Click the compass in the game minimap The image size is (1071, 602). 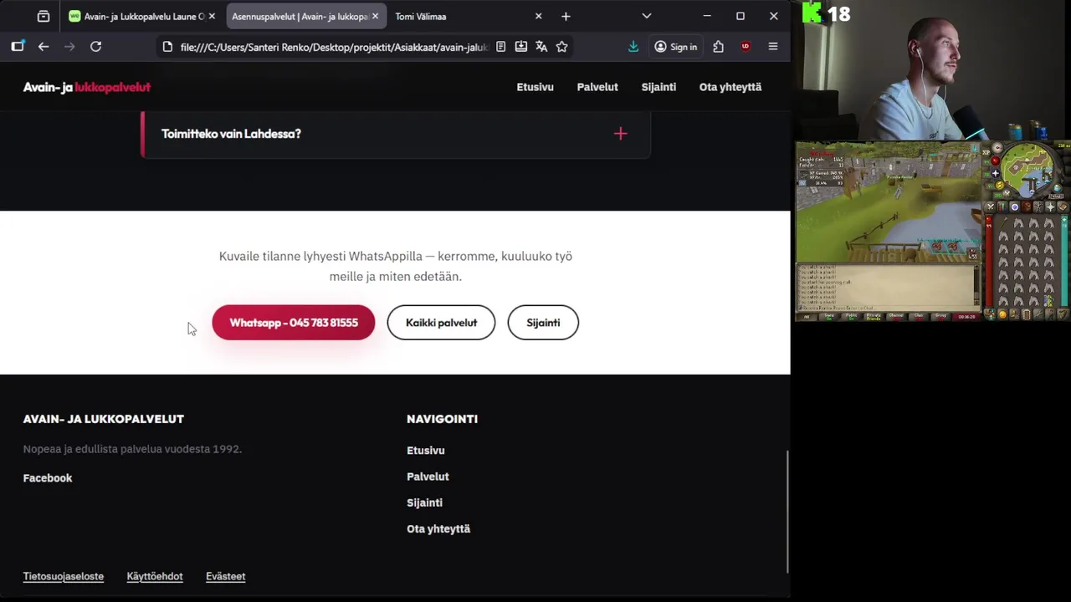(997, 146)
